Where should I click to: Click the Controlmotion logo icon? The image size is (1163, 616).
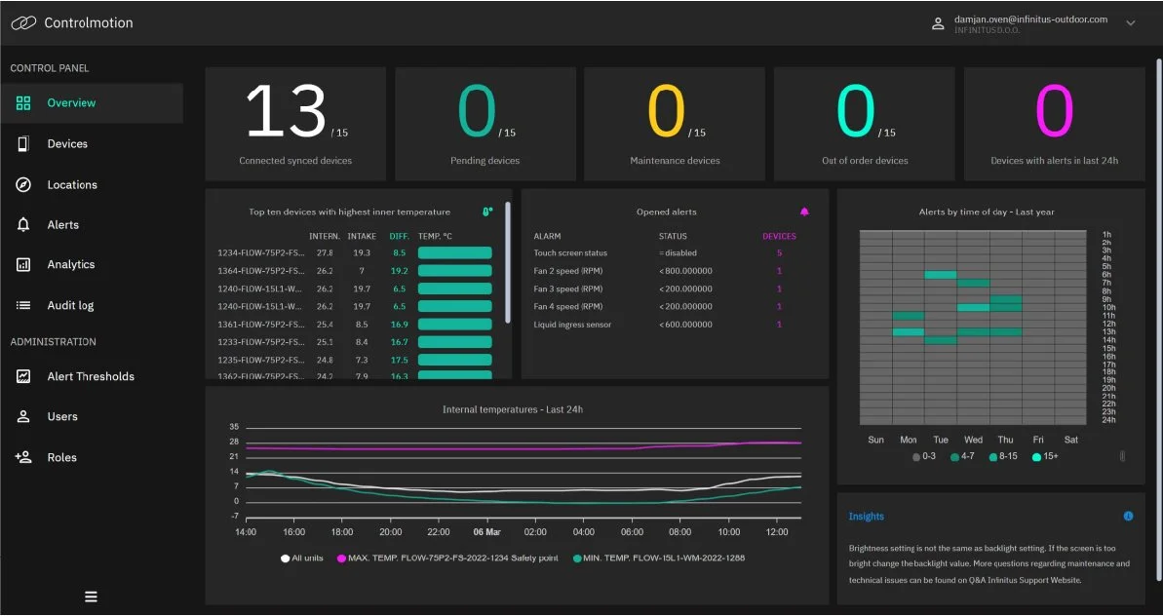(x=23, y=23)
